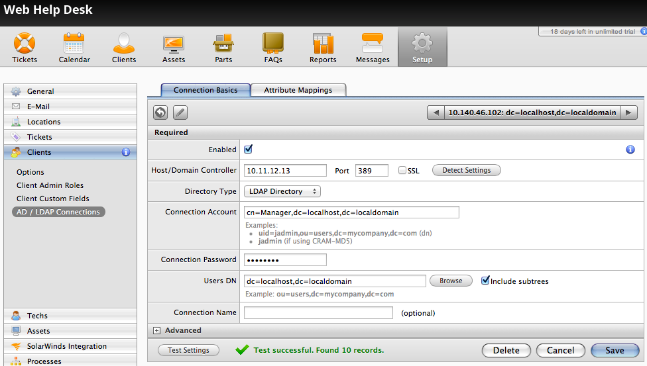This screenshot has height=366, width=647.
Task: Open Tickets settings in sidebar
Action: (x=70, y=137)
